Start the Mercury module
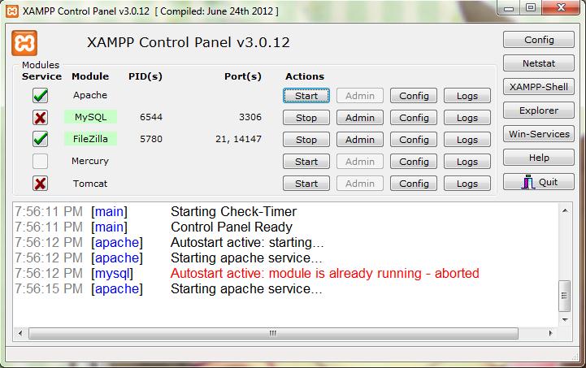The image size is (586, 368). coord(306,162)
